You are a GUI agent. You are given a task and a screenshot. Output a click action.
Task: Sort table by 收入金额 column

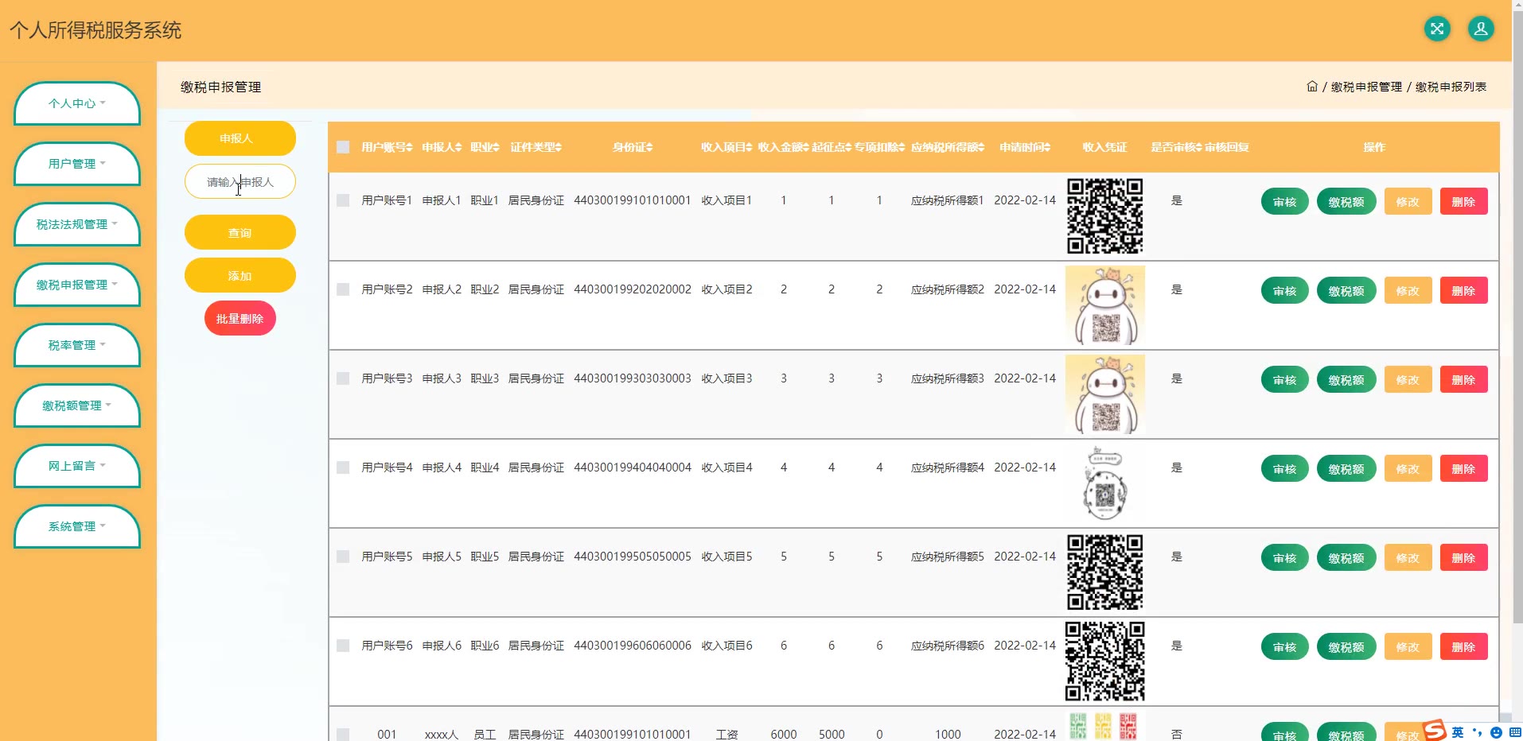click(x=783, y=147)
